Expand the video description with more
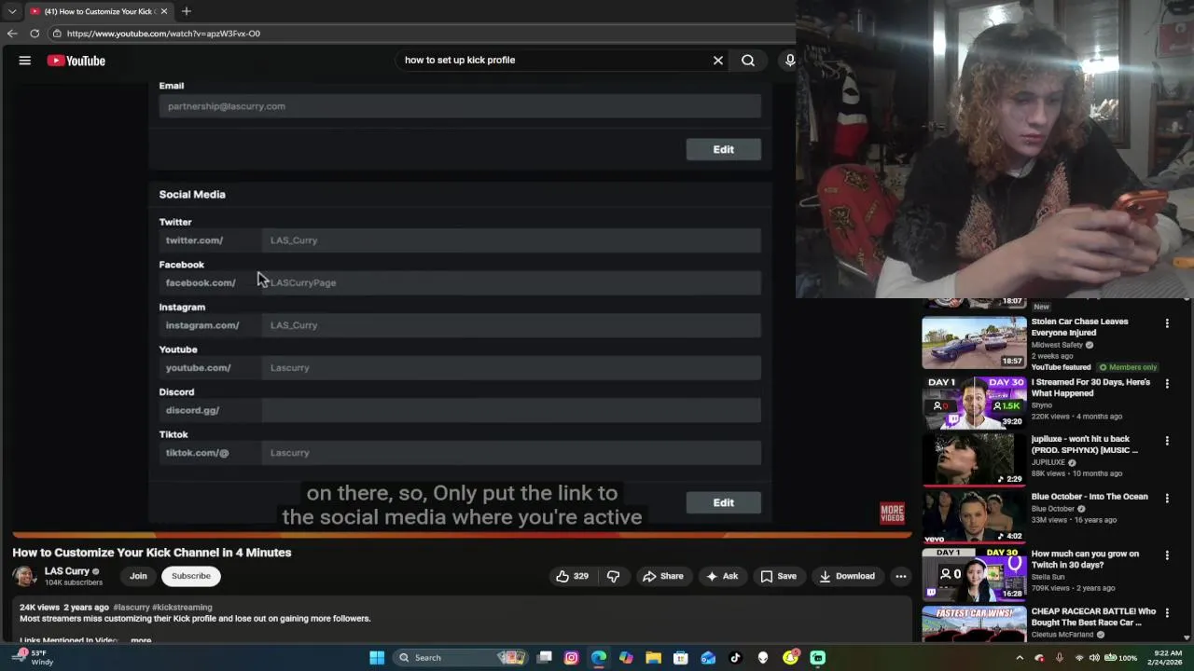Screen dimensions: 1194x671 pyautogui.click(x=141, y=640)
